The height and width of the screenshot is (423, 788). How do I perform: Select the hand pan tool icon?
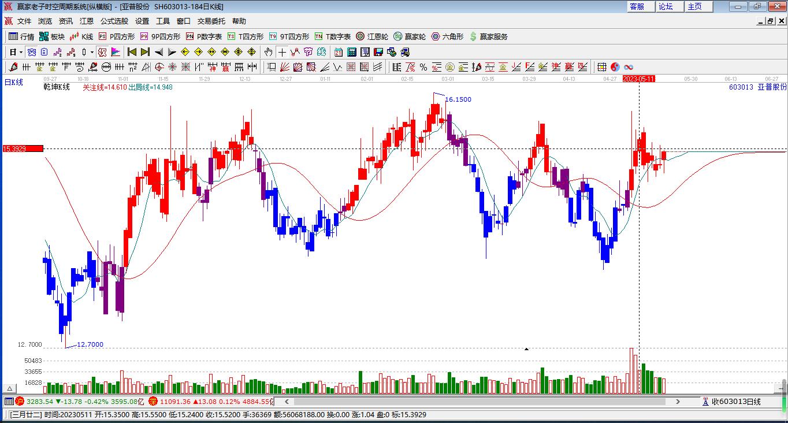pyautogui.click(x=268, y=52)
